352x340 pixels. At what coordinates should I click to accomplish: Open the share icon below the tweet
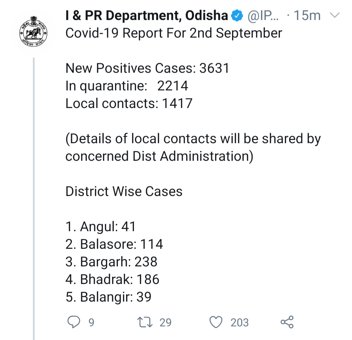click(x=287, y=322)
